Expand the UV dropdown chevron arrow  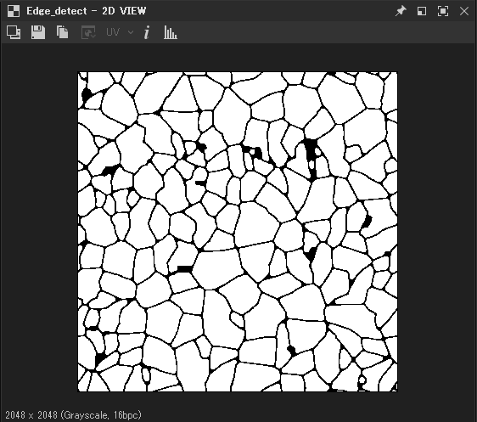131,32
